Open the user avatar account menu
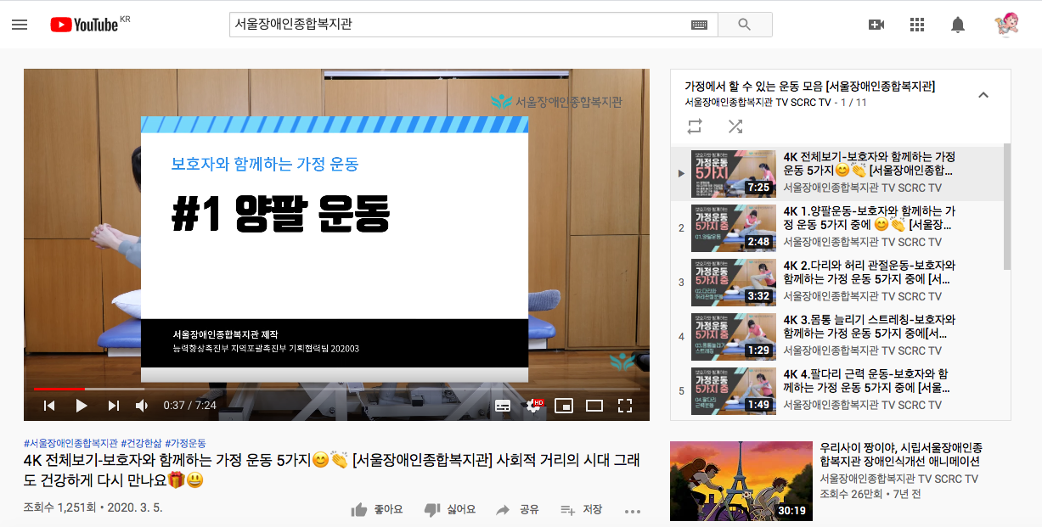Image resolution: width=1042 pixels, height=527 pixels. click(x=1006, y=25)
